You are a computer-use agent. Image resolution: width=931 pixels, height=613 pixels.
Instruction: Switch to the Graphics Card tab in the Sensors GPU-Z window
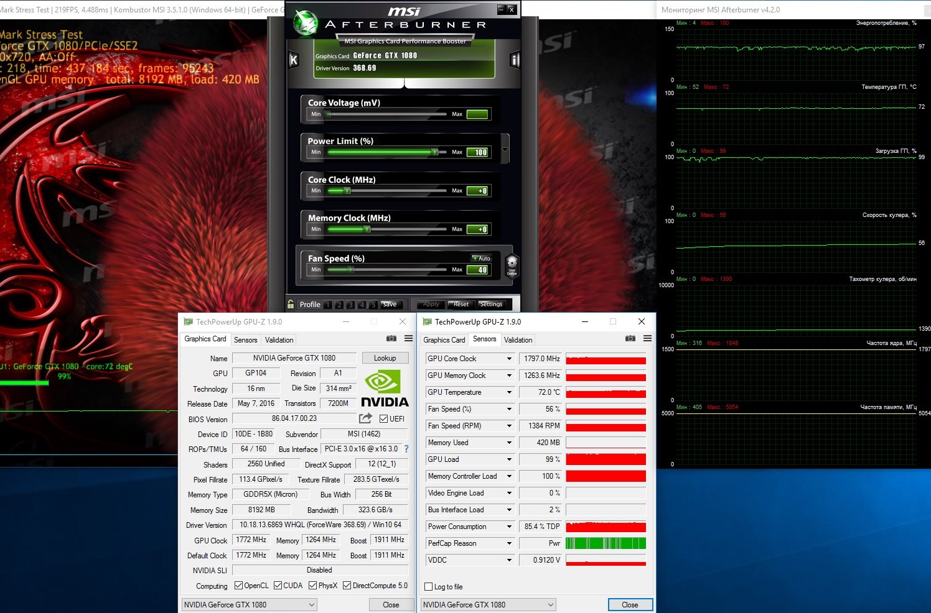444,340
